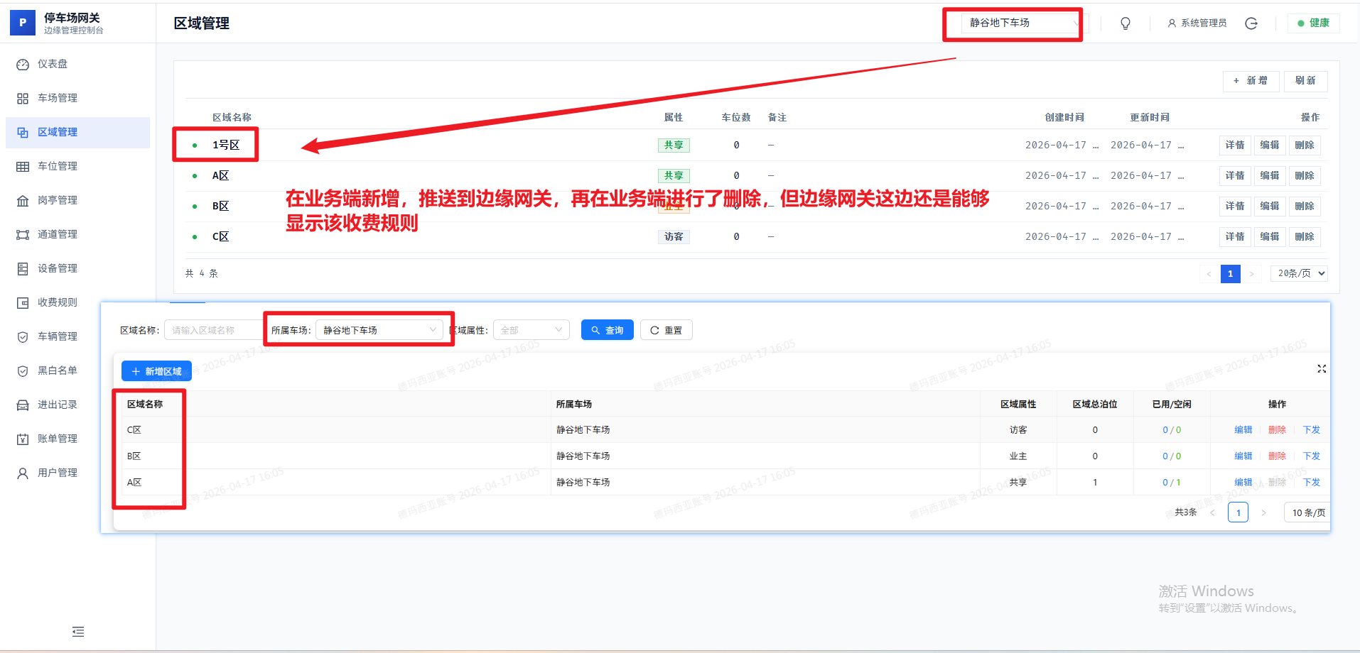
Task: Click the blue 查询 search button
Action: (x=607, y=330)
